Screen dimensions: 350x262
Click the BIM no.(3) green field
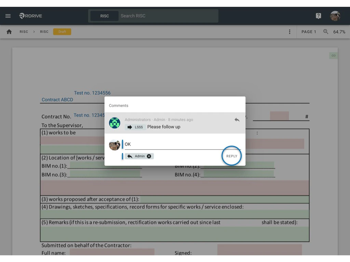click(105, 174)
